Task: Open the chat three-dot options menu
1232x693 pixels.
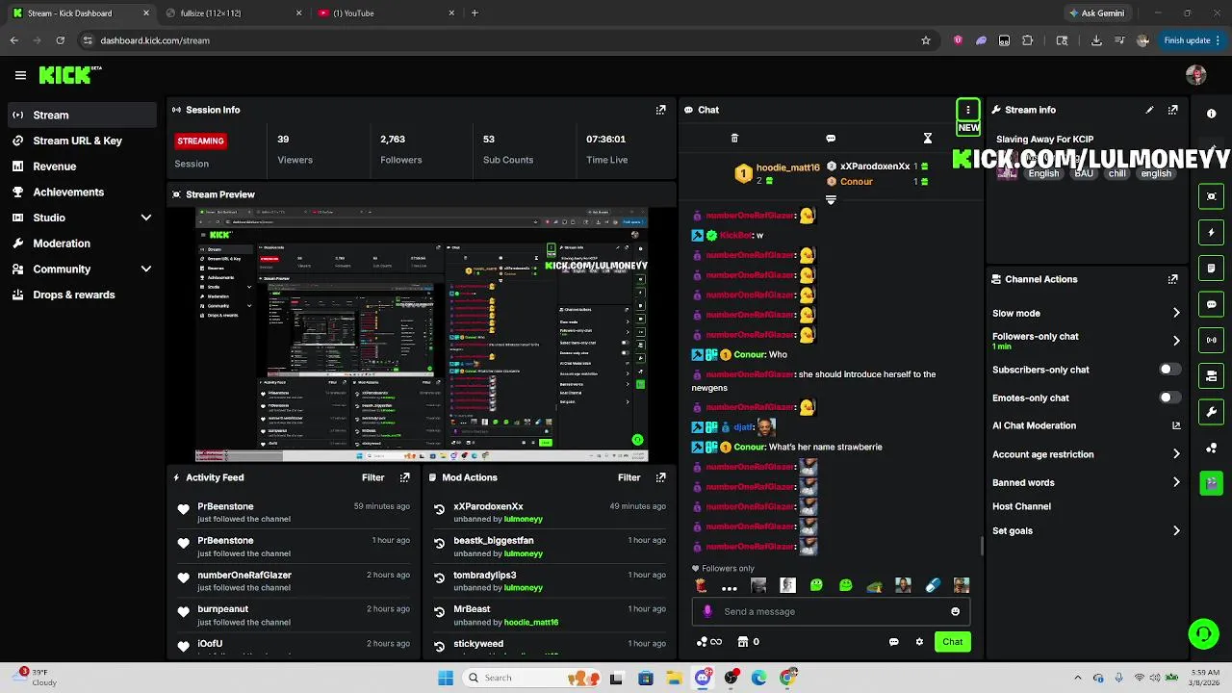Action: click(x=968, y=110)
